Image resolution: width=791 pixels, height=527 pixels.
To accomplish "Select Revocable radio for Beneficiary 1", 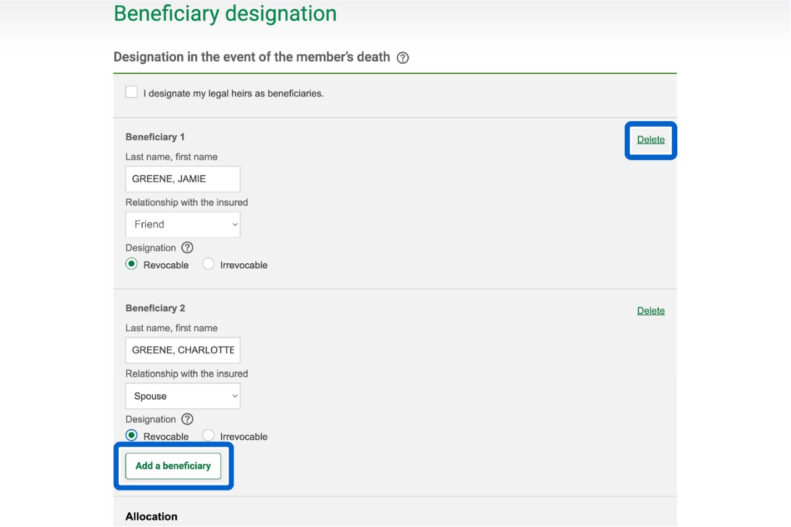I will click(132, 264).
